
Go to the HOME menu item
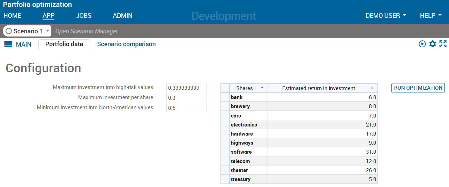click(12, 16)
